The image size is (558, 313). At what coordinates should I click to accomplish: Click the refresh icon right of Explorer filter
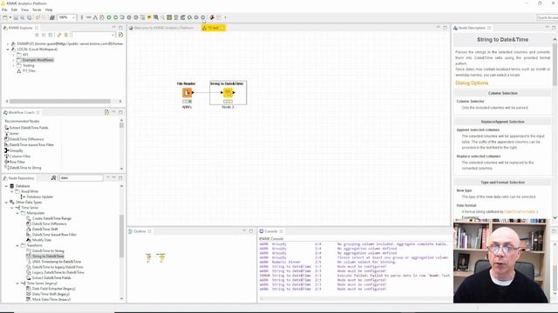point(120,35)
